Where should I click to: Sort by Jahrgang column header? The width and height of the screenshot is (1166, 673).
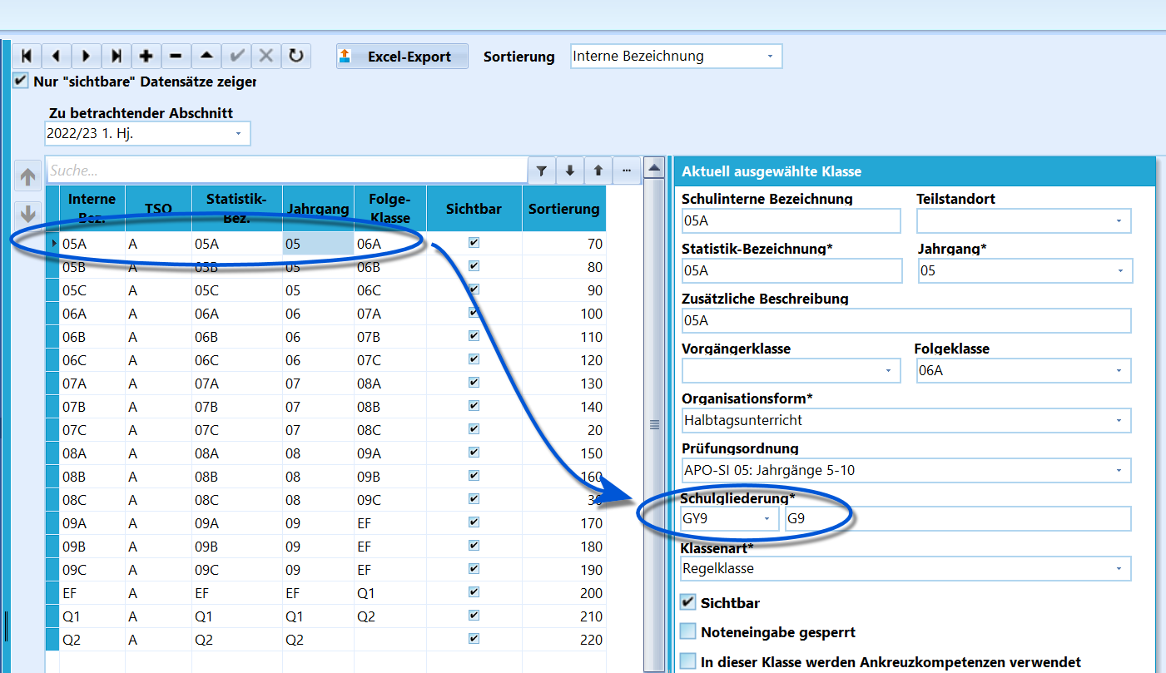click(318, 209)
